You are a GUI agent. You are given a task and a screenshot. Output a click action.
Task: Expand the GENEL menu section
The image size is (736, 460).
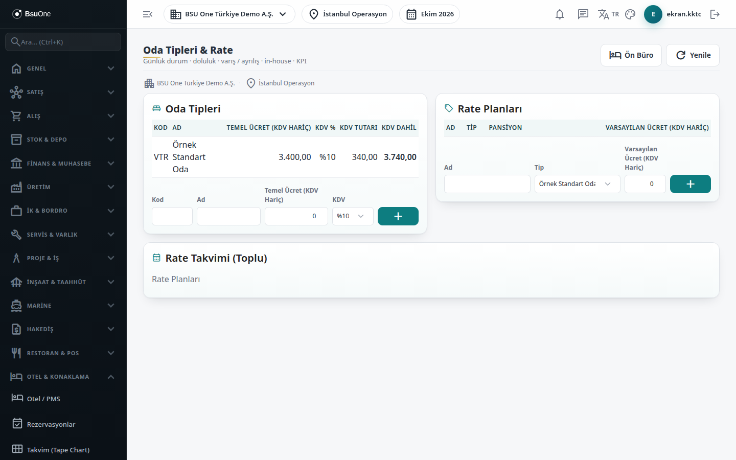click(x=63, y=68)
